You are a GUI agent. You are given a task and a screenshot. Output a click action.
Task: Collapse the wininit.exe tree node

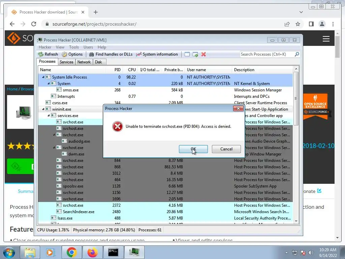(43, 109)
